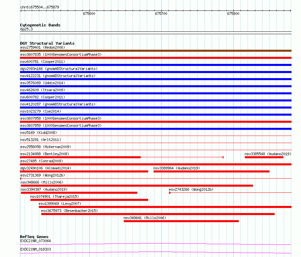Screen dimensions: 301x257
Task: Open EXOC2|NR_073064 RefSeq gene label
Action: 36,241
